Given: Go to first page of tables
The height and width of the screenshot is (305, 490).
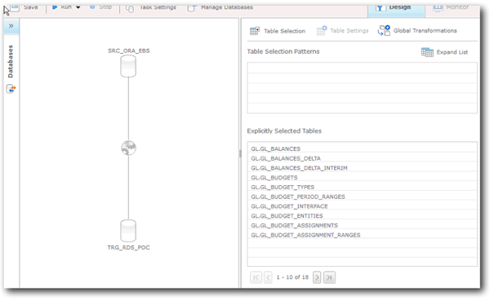Looking at the screenshot, I should pyautogui.click(x=256, y=277).
